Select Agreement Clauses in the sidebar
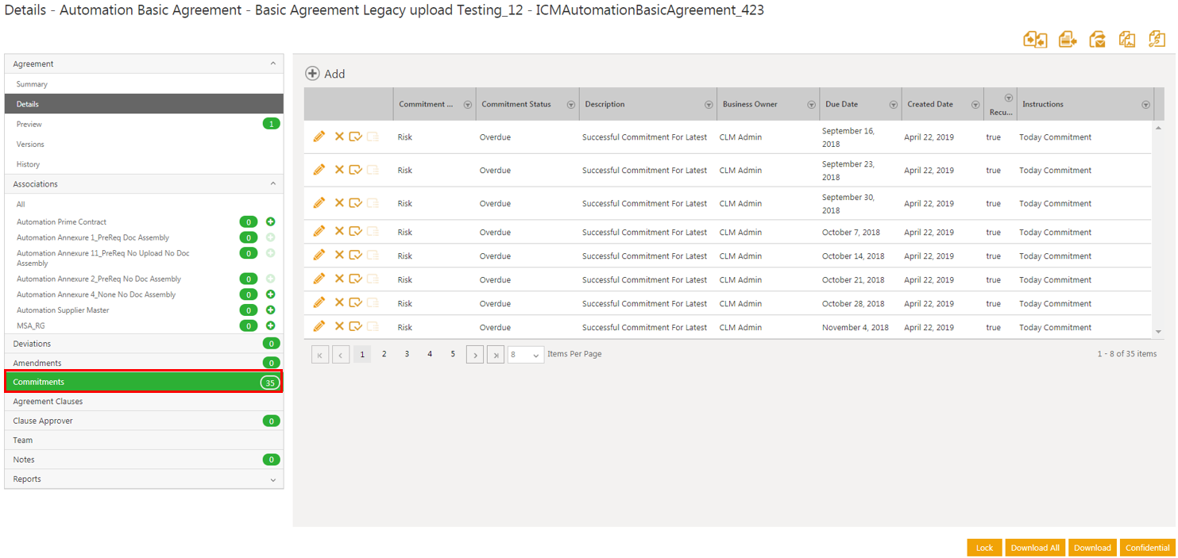 click(x=48, y=402)
